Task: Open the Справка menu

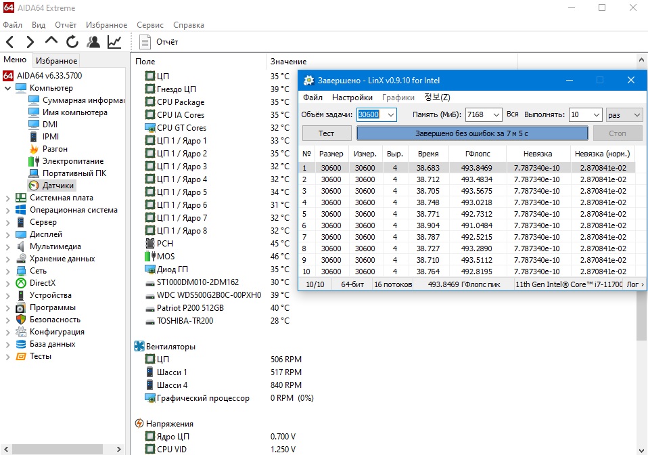Action: coord(189,25)
